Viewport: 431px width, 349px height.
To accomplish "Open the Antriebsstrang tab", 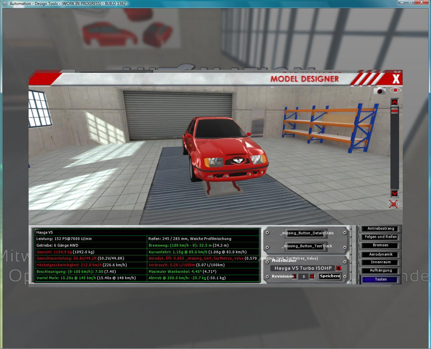I will point(381,229).
